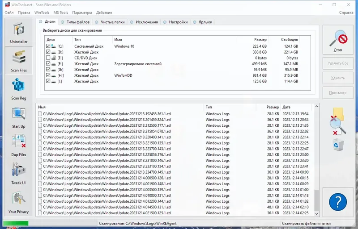358x229 pixels.
Task: Click the Удалить button
Action: click(x=338, y=78)
